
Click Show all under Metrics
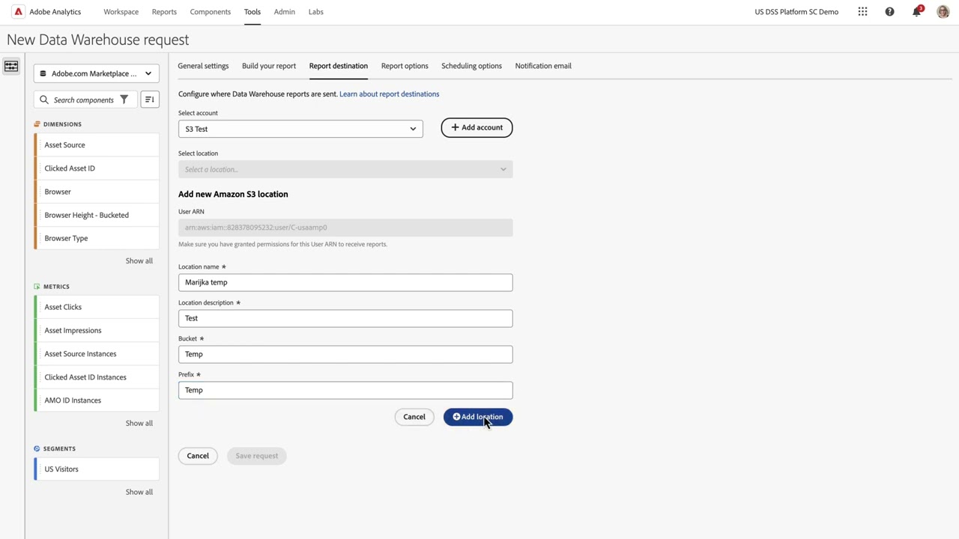pos(139,424)
